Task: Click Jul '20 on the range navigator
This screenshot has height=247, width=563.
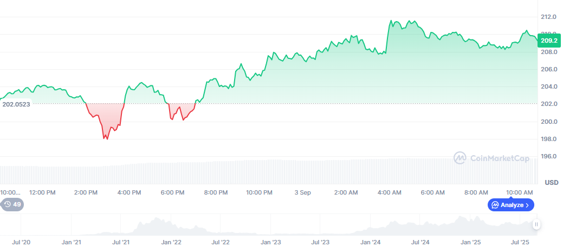Action: click(x=21, y=242)
